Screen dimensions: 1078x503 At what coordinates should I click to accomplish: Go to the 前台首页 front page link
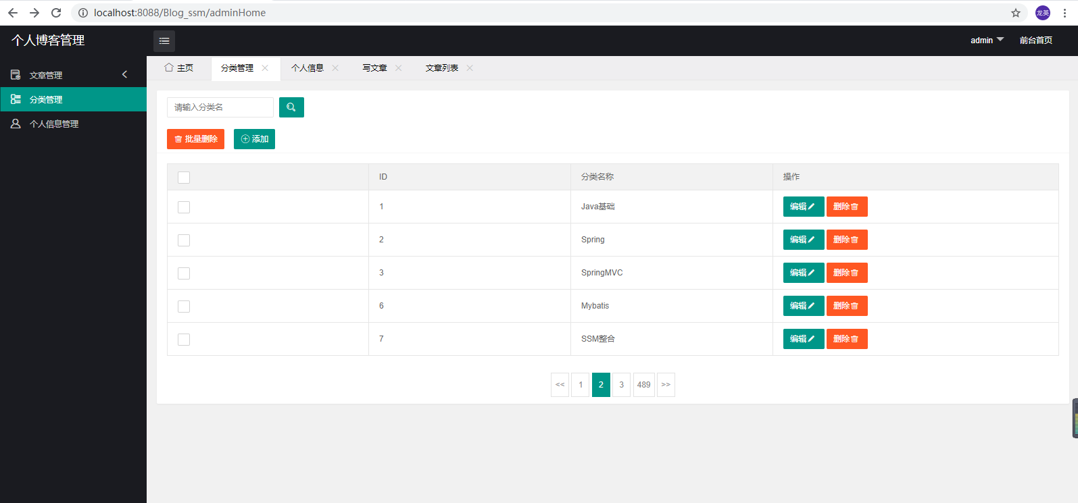[x=1036, y=41]
